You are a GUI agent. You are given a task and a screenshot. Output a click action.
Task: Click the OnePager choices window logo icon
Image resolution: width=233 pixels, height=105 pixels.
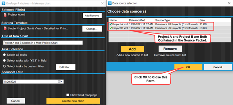[3, 3]
